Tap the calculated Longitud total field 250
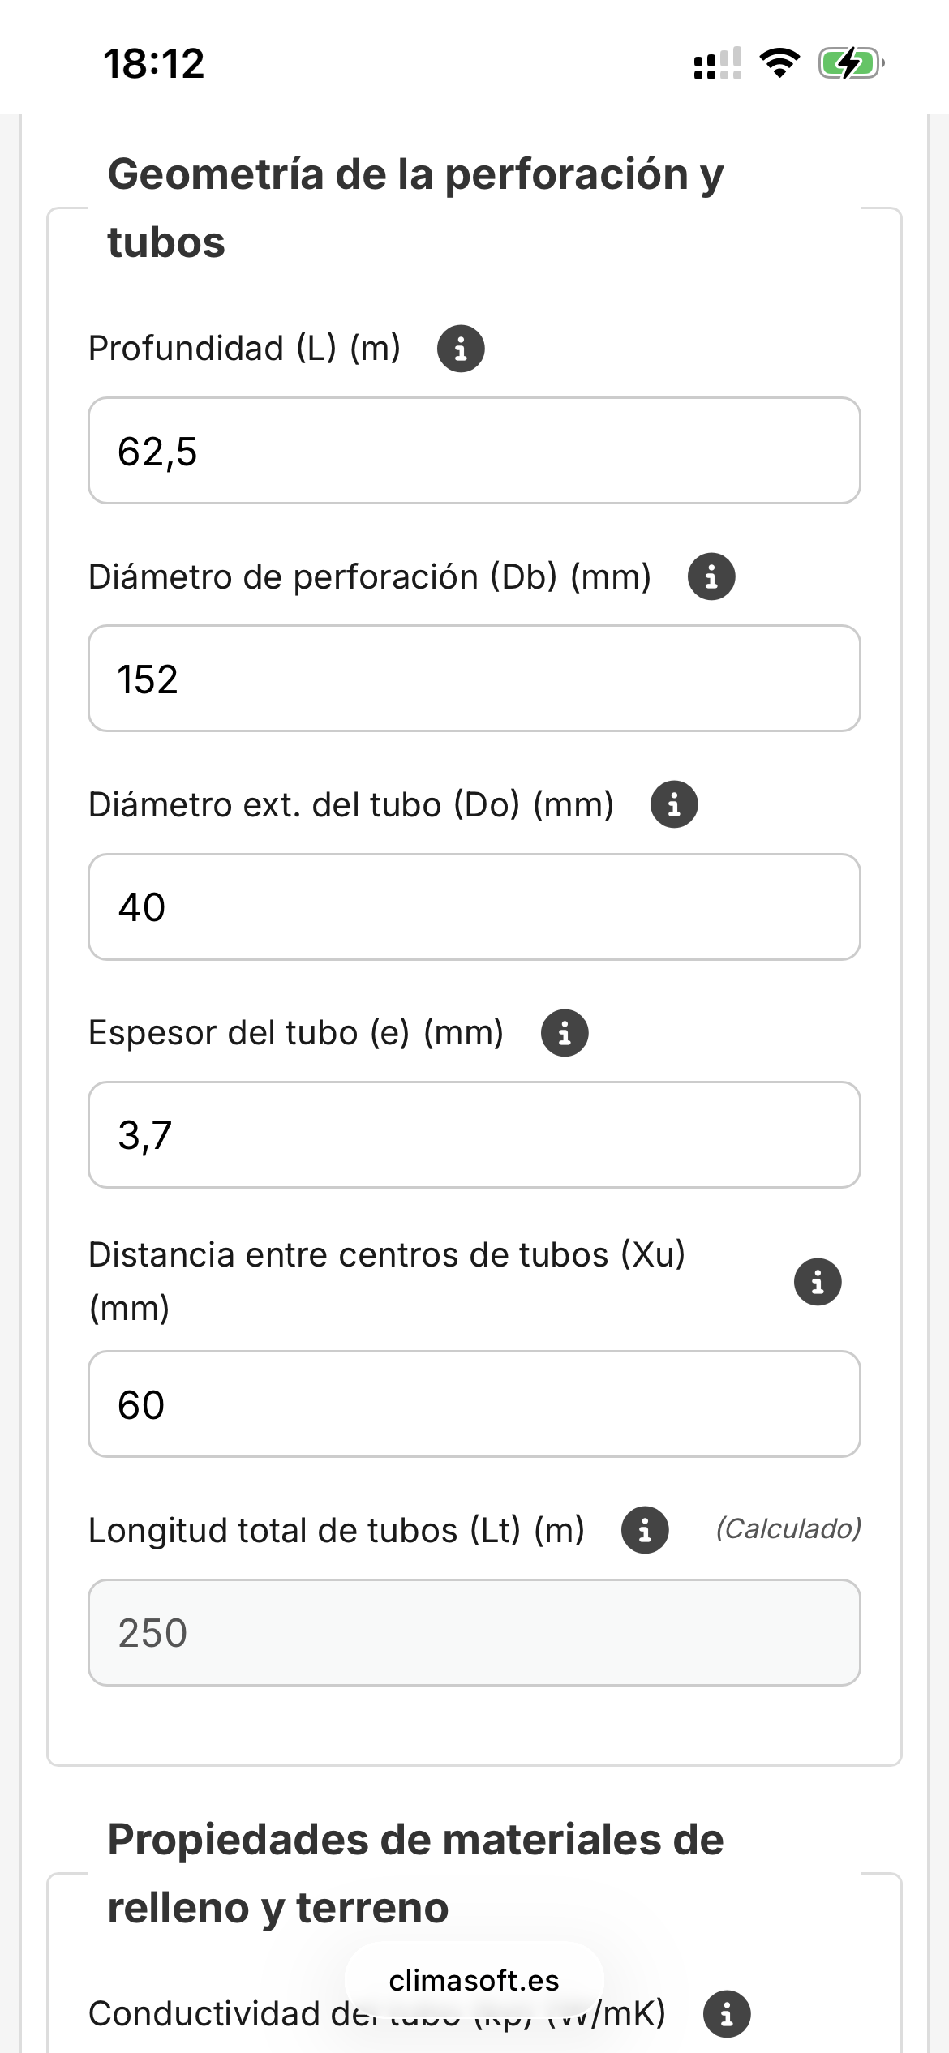Screen dimensions: 949x2053 [474, 1632]
